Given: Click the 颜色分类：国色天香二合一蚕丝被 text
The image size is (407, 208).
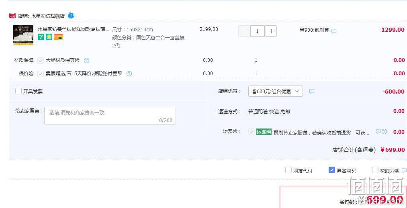Looking at the screenshot, I should tap(148, 38).
